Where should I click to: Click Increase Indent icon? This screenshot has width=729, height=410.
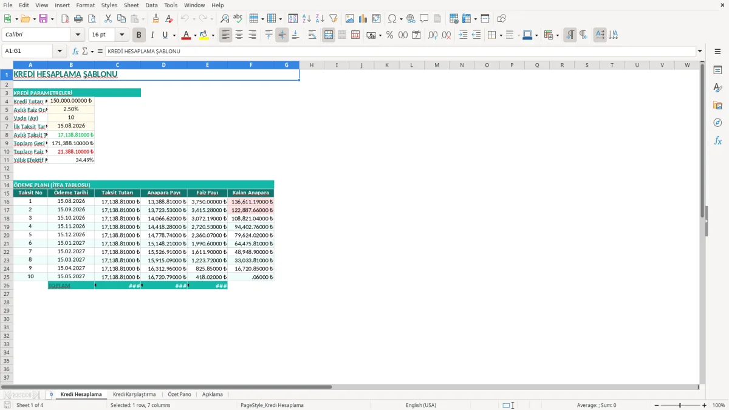pos(463,35)
